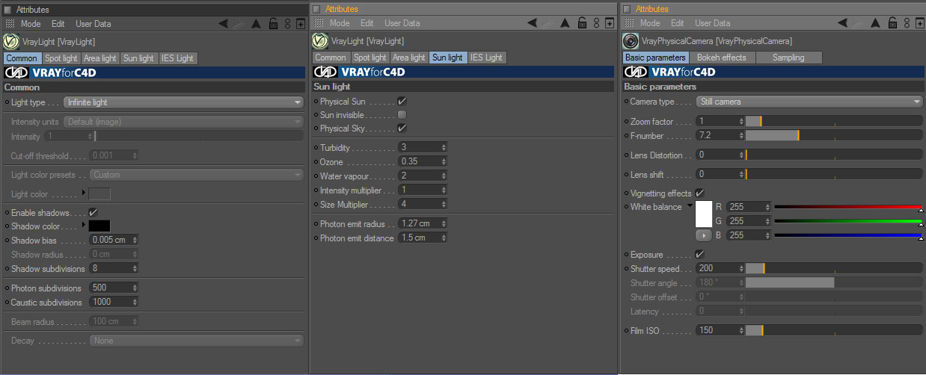926x375 pixels.
Task: Click Shadow color black swatch
Action: pyautogui.click(x=99, y=226)
